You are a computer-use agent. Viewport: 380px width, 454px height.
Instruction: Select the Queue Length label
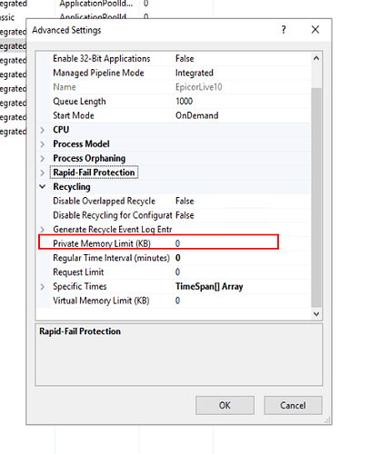tap(79, 102)
